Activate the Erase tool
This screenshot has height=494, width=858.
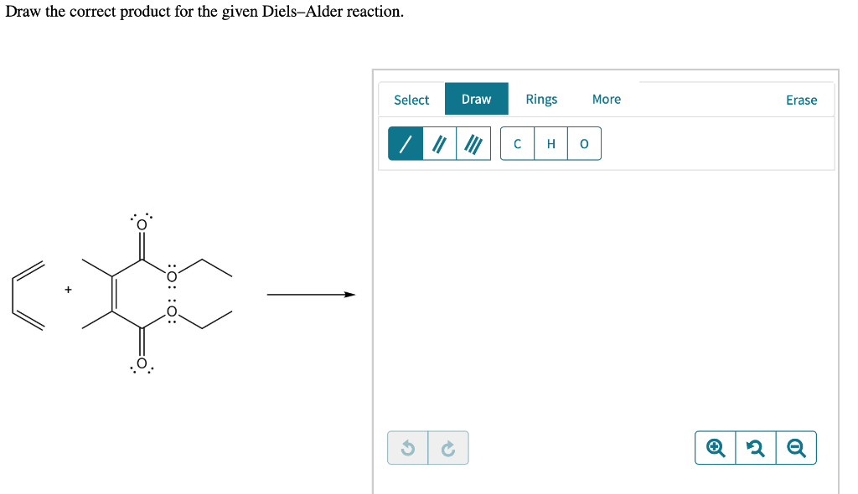point(801,100)
